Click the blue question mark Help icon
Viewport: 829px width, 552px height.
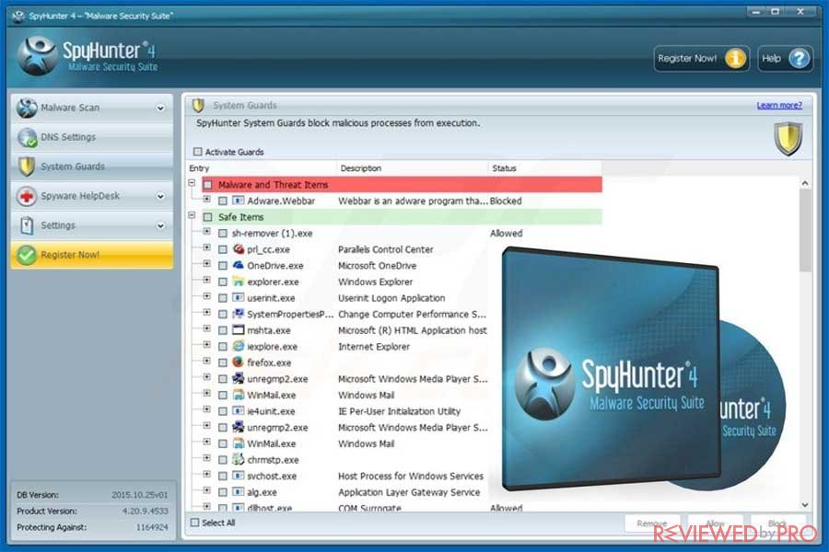point(799,58)
